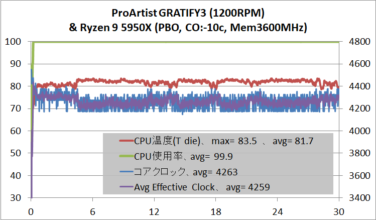Click the right axis label '4400'

click(x=359, y=86)
